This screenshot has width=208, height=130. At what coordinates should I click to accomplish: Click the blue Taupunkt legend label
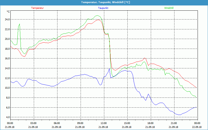(x=103, y=8)
